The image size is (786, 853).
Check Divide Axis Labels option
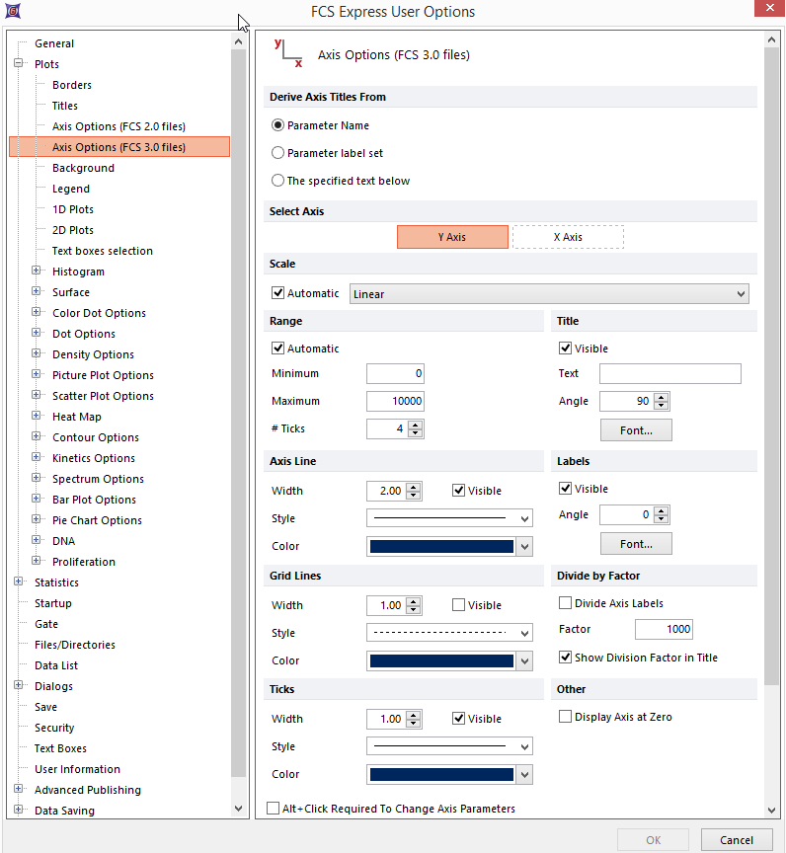point(566,603)
